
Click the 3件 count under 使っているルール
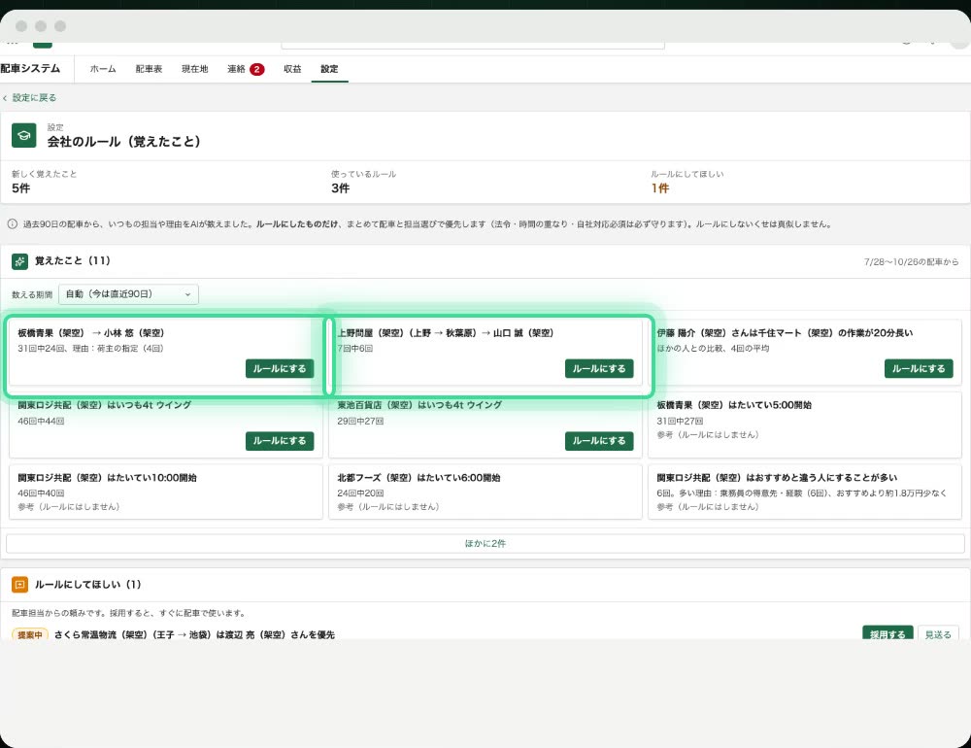[341, 188]
